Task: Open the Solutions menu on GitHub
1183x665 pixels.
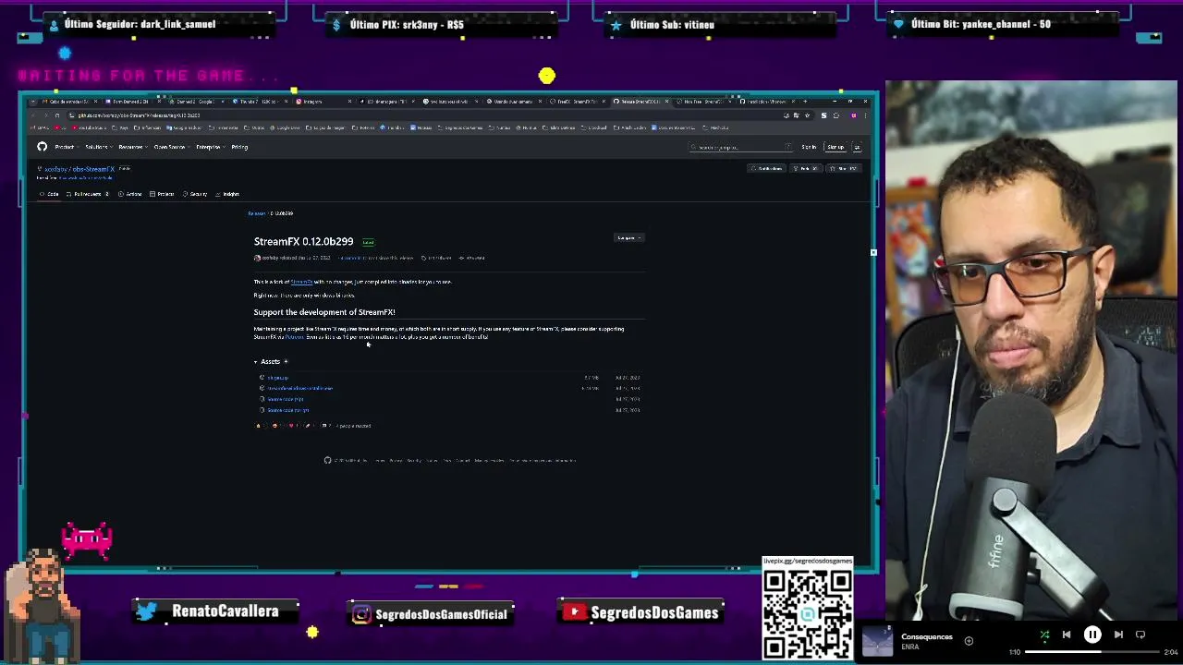Action: (x=97, y=147)
